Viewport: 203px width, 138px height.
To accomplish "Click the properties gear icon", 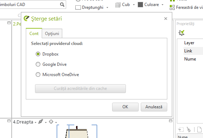I will [x=181, y=33].
